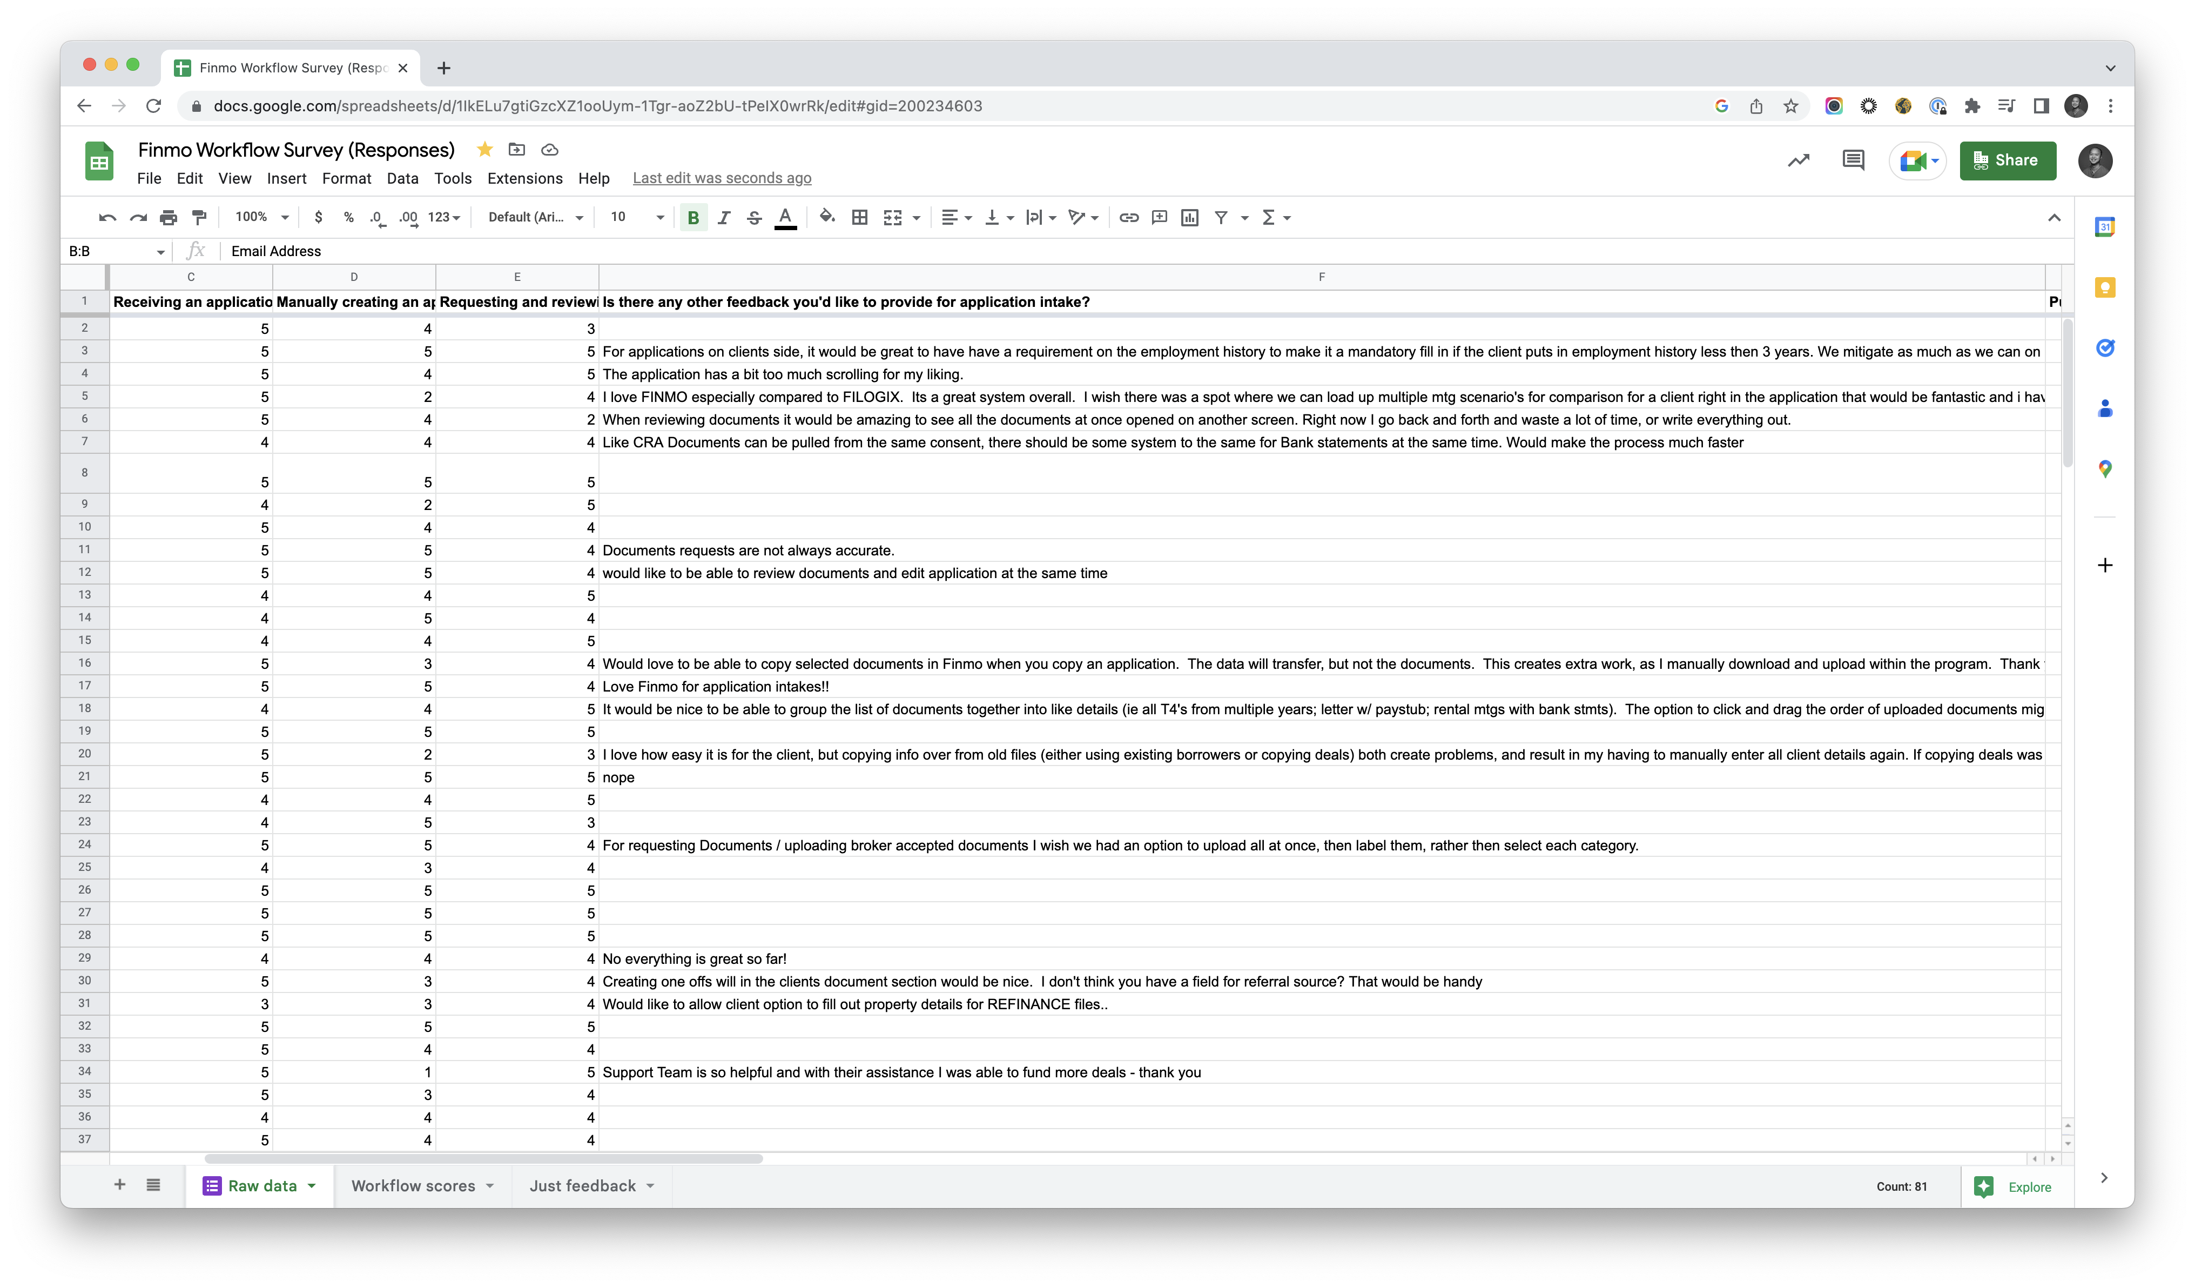The image size is (2195, 1288).
Task: Toggle italic formatting
Action: pos(723,217)
